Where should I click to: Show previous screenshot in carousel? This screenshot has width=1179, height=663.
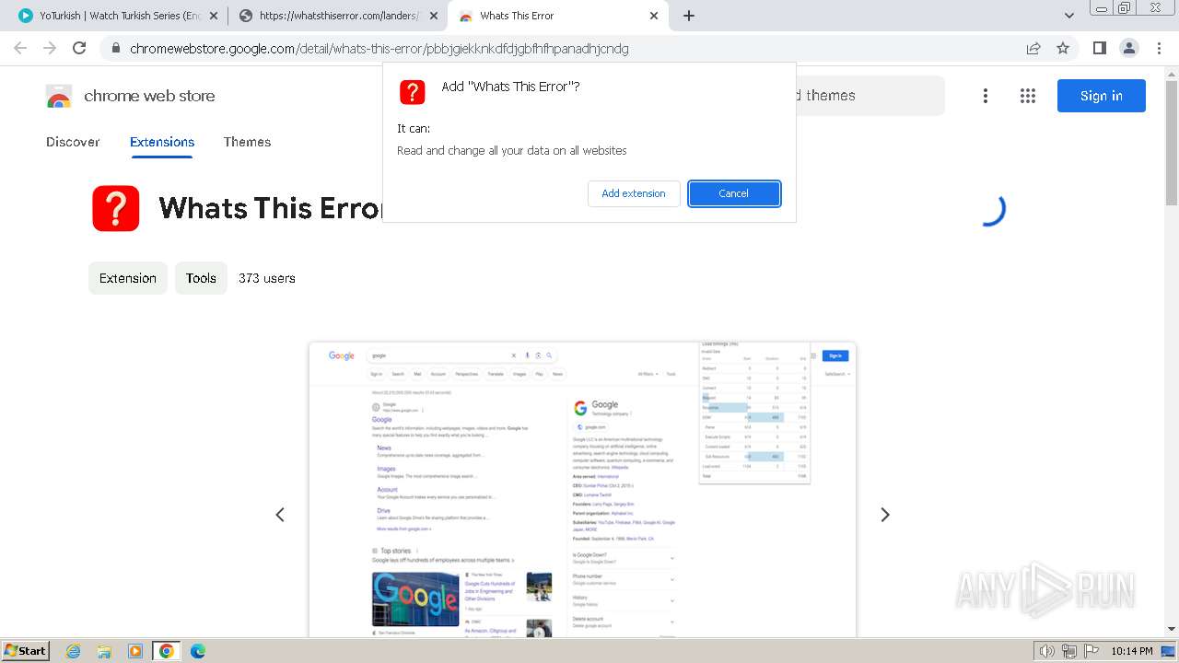[280, 515]
